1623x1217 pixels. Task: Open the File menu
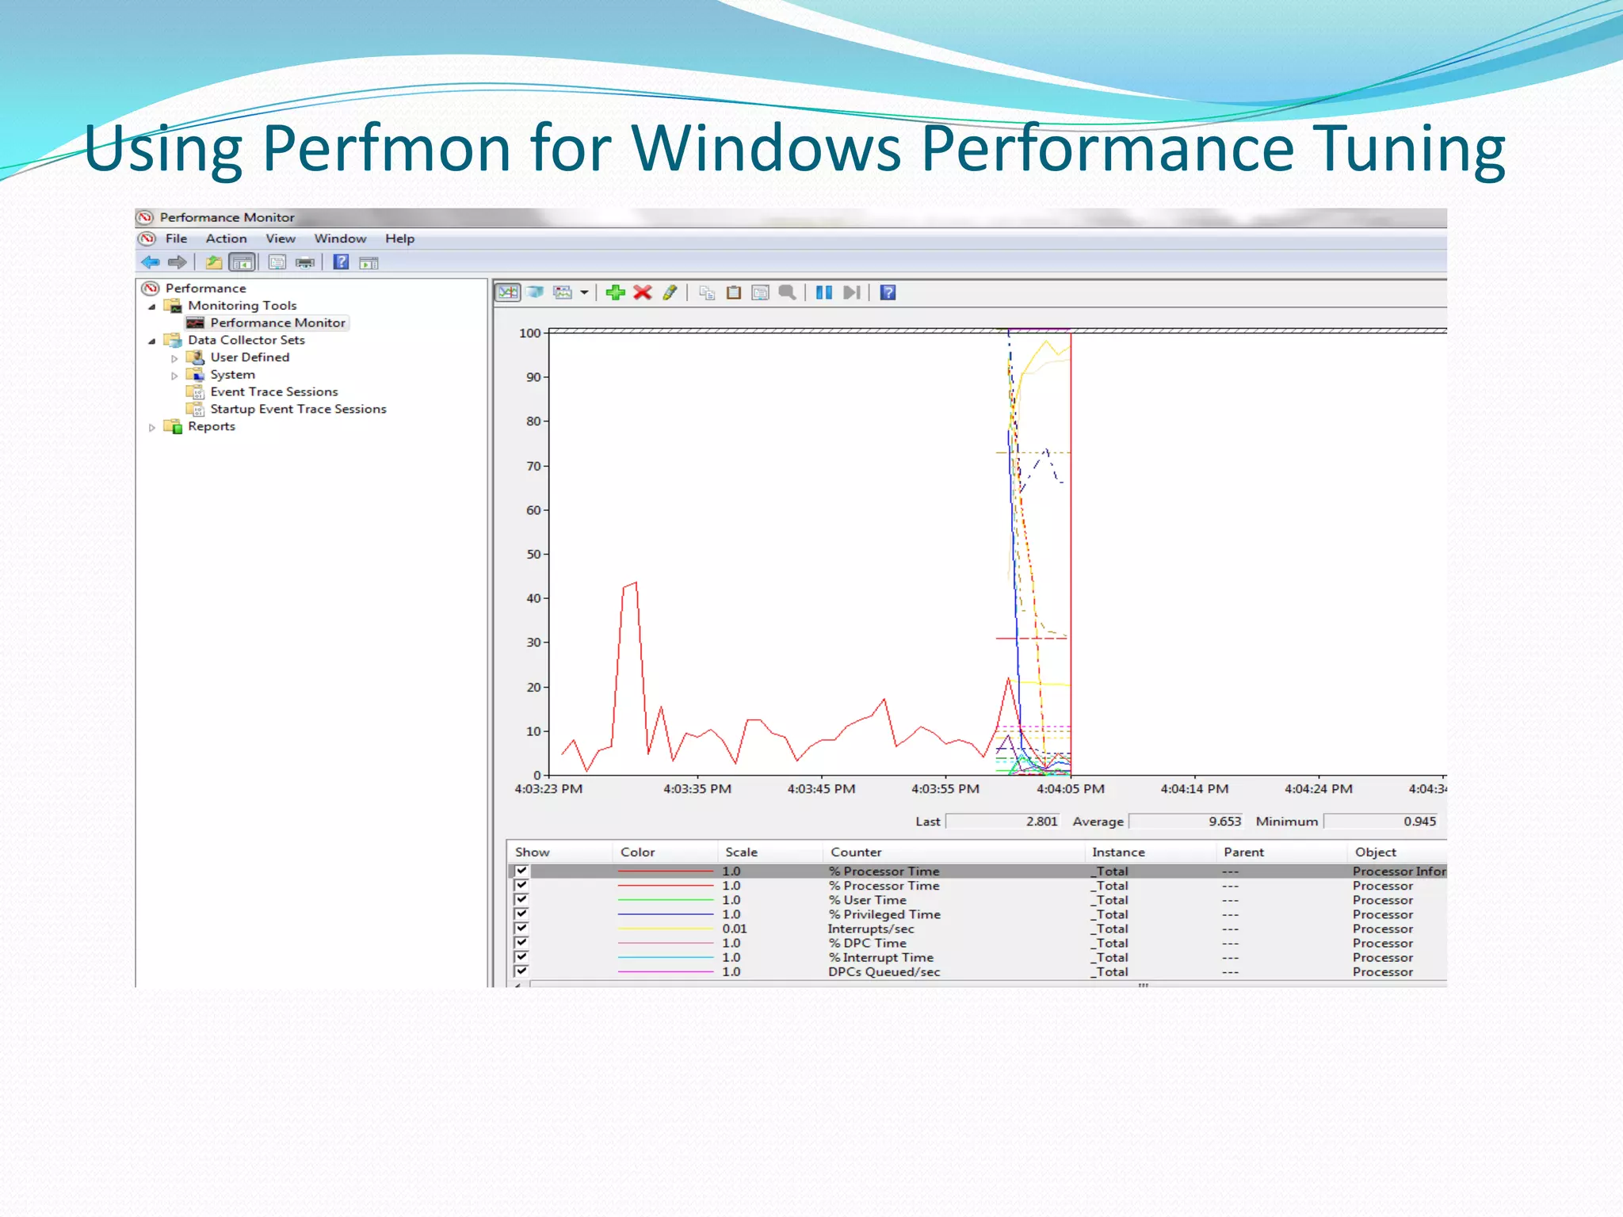[x=176, y=238]
